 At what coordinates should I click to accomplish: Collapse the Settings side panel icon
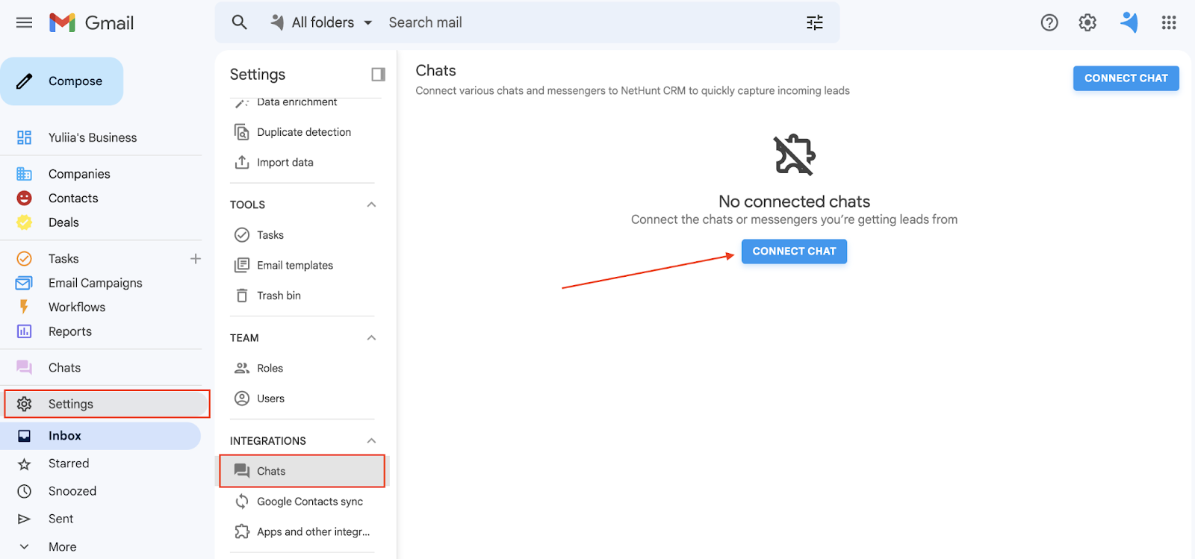[378, 74]
